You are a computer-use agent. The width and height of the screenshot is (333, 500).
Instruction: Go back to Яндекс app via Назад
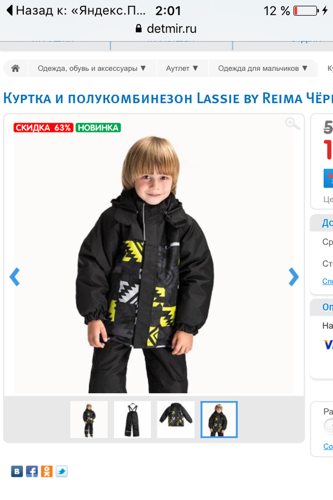pos(76,11)
